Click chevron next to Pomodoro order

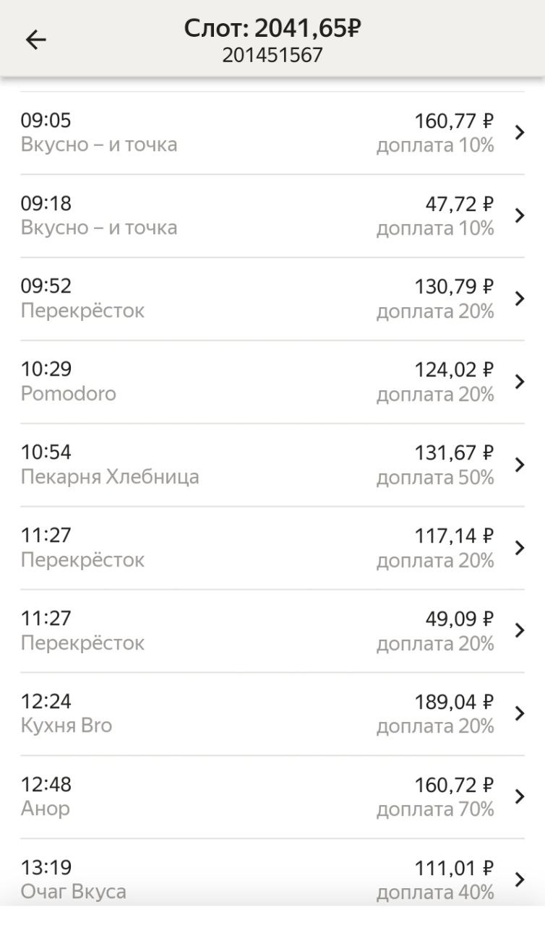(x=519, y=382)
